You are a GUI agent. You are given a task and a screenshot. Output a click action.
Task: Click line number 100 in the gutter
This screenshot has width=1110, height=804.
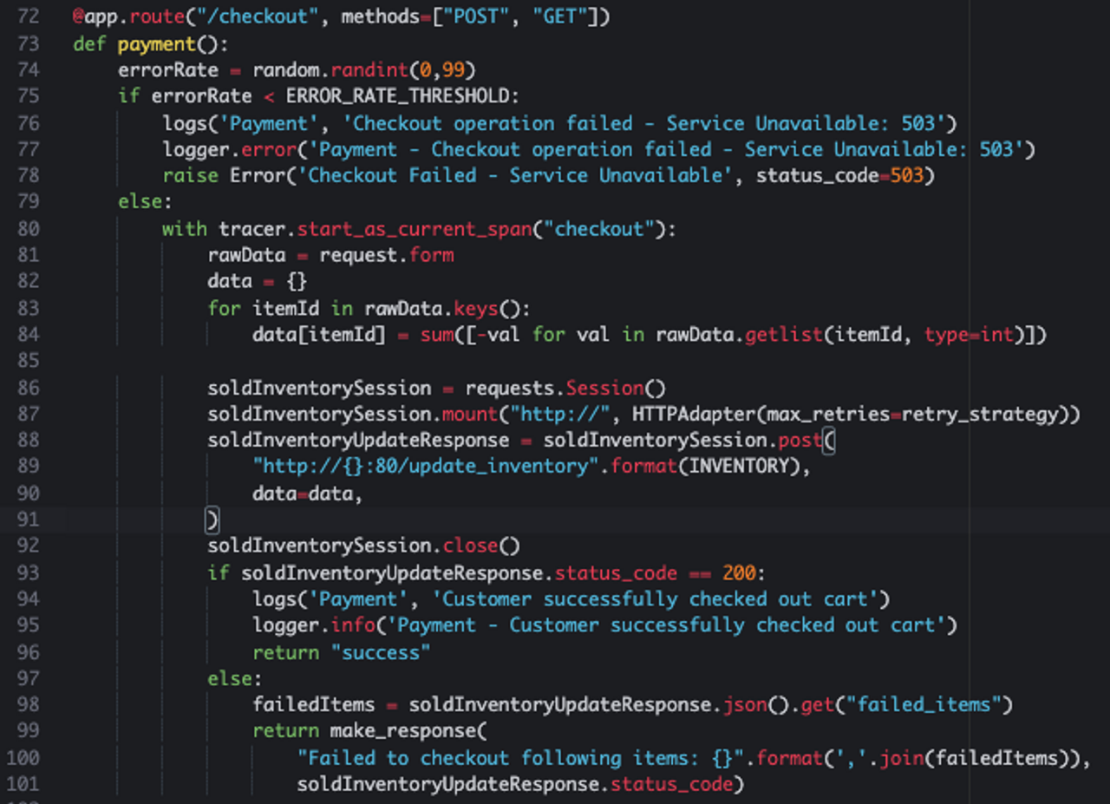tap(23, 758)
